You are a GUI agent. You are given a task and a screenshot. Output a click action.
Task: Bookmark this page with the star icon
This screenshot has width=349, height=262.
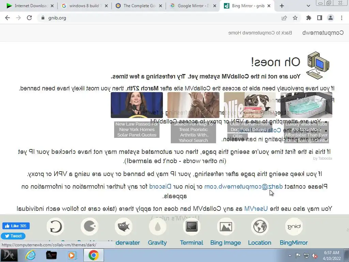pos(295,18)
